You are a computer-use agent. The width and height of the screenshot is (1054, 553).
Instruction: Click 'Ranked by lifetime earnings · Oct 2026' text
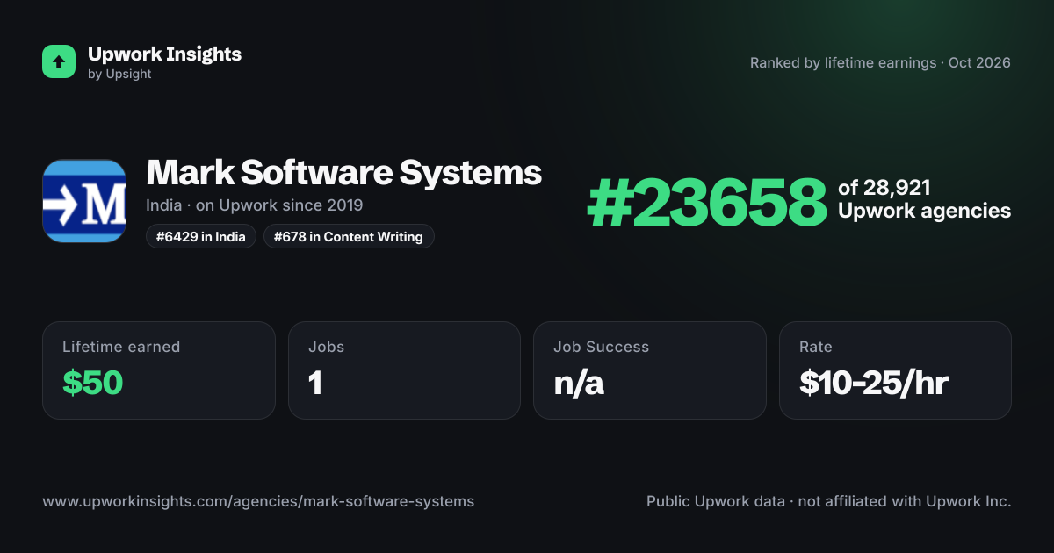point(880,62)
